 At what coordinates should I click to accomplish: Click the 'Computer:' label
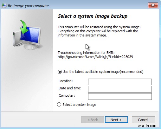point(67,95)
